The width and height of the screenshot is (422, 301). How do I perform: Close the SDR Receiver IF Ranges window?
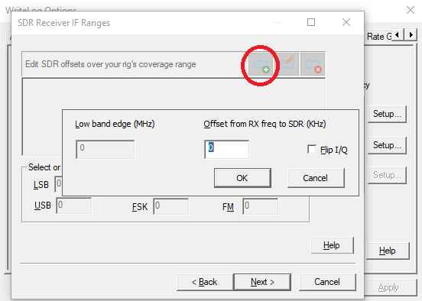pos(346,22)
